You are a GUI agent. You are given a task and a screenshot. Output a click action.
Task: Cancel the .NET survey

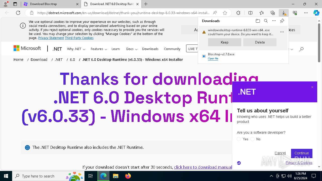(280, 153)
